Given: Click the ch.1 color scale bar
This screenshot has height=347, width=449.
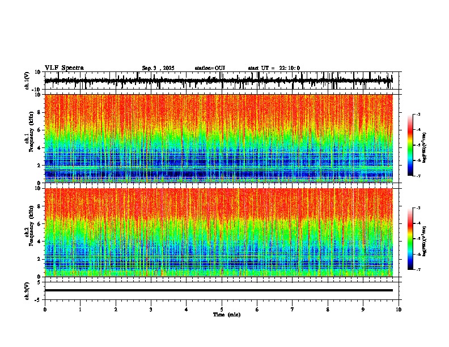Looking at the screenshot, I should point(410,145).
